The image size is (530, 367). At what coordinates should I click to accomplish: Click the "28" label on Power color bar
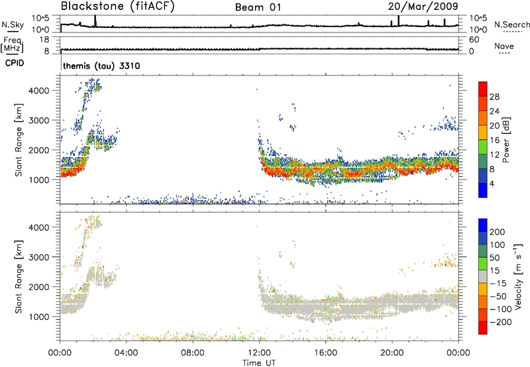pos(494,97)
